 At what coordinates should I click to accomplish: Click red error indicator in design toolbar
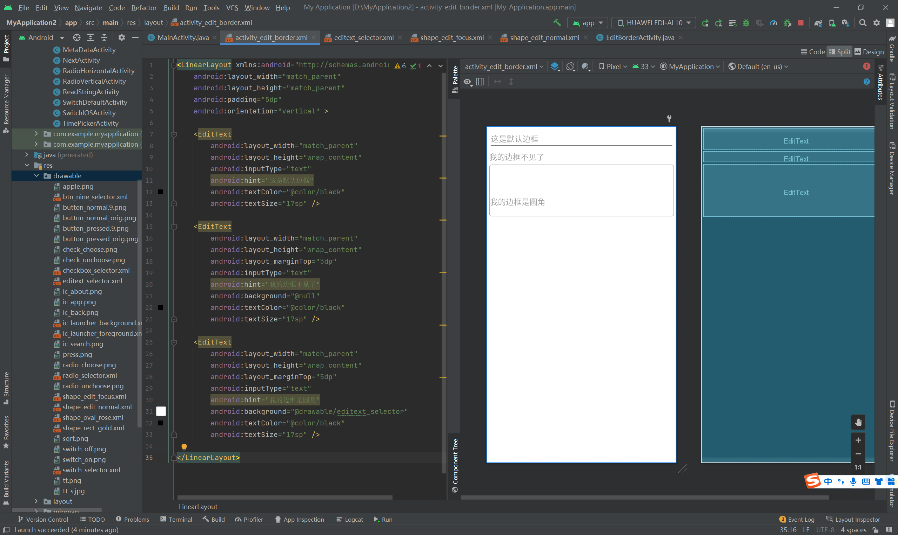pos(866,66)
